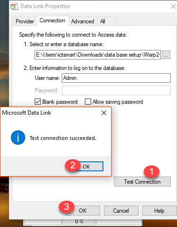Close the Data Link Properties window

(173, 6)
